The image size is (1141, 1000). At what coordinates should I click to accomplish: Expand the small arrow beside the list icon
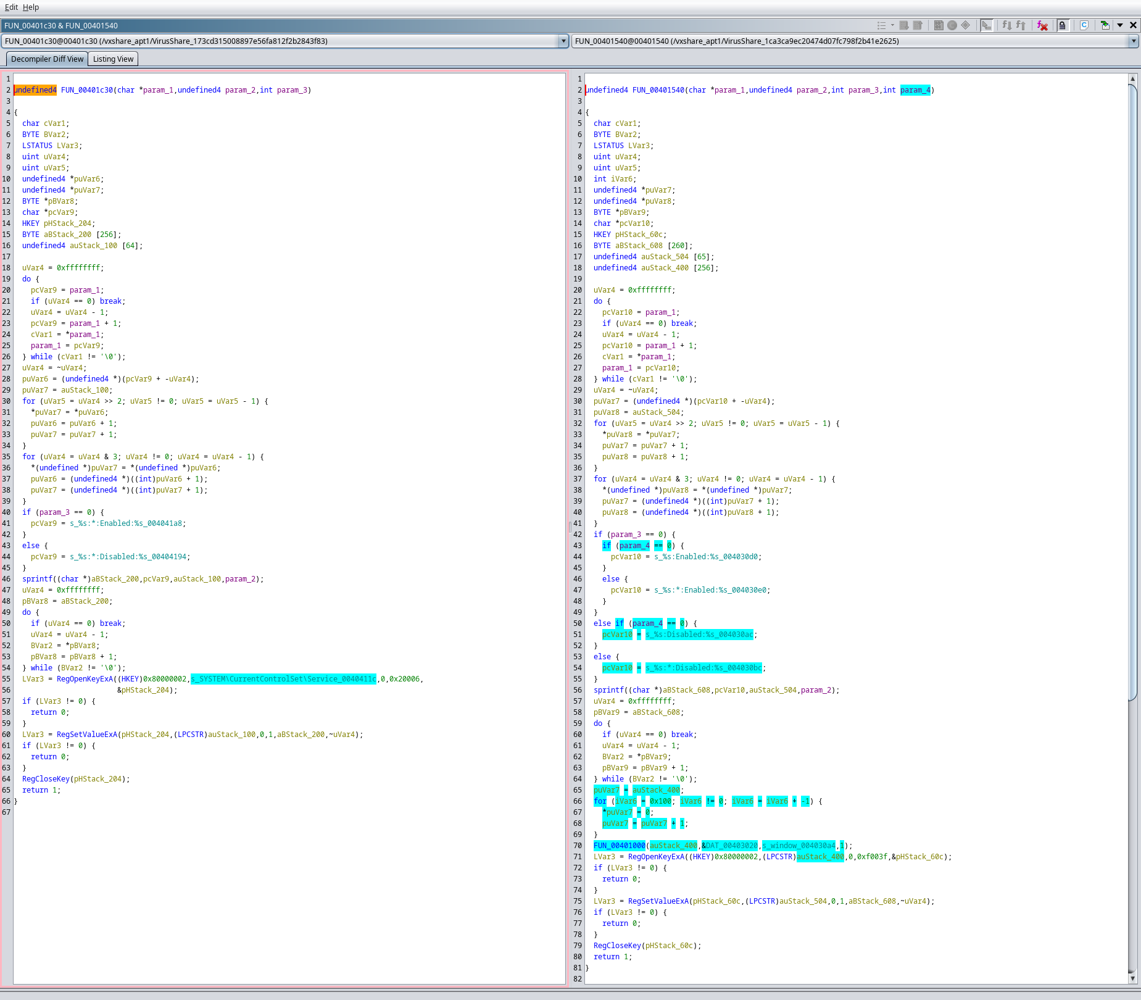(892, 25)
